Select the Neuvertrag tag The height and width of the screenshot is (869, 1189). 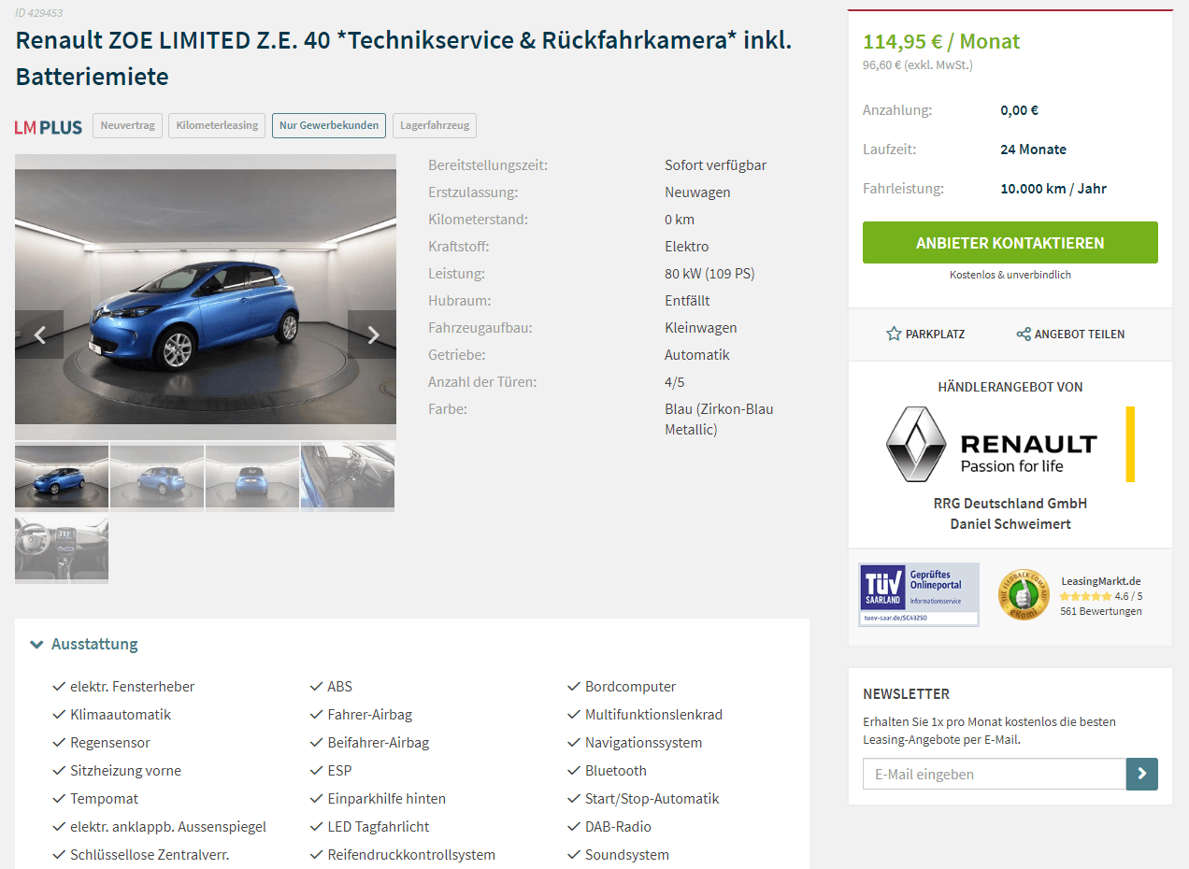pos(128,125)
